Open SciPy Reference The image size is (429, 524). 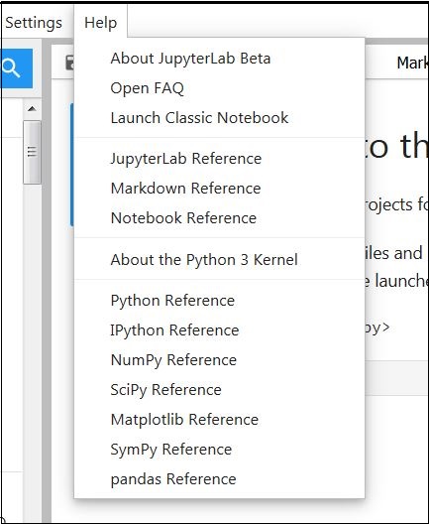tap(219, 390)
